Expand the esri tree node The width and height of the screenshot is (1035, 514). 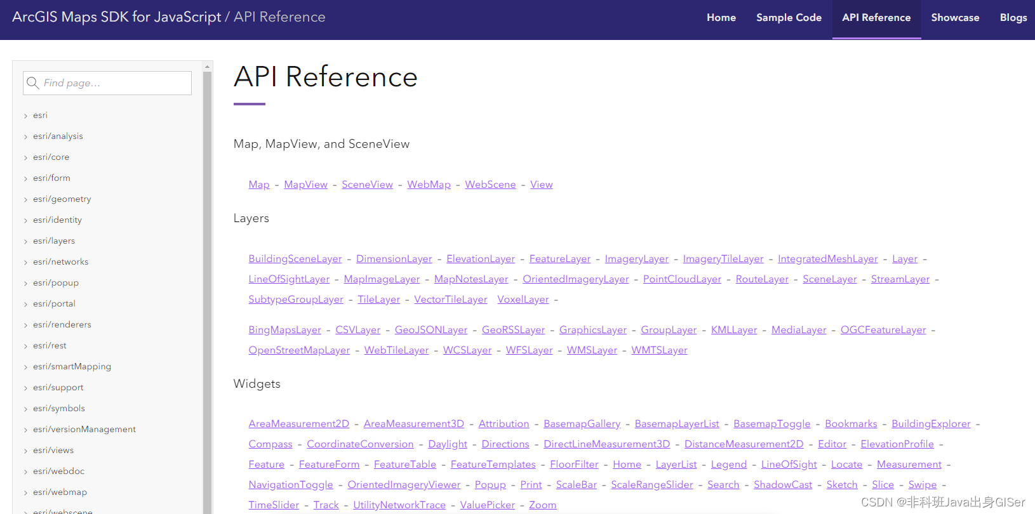coord(25,115)
